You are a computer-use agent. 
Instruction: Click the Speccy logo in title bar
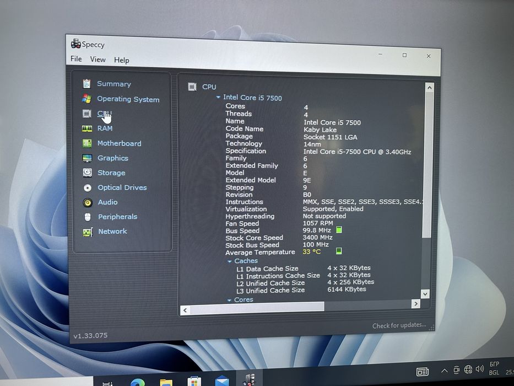point(75,44)
